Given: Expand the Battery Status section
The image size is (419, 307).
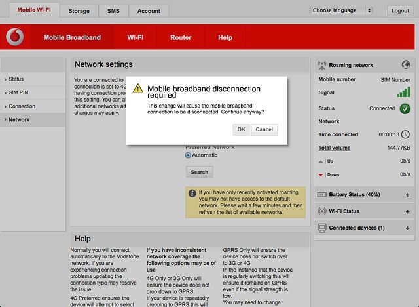Looking at the screenshot, I should pos(407,195).
